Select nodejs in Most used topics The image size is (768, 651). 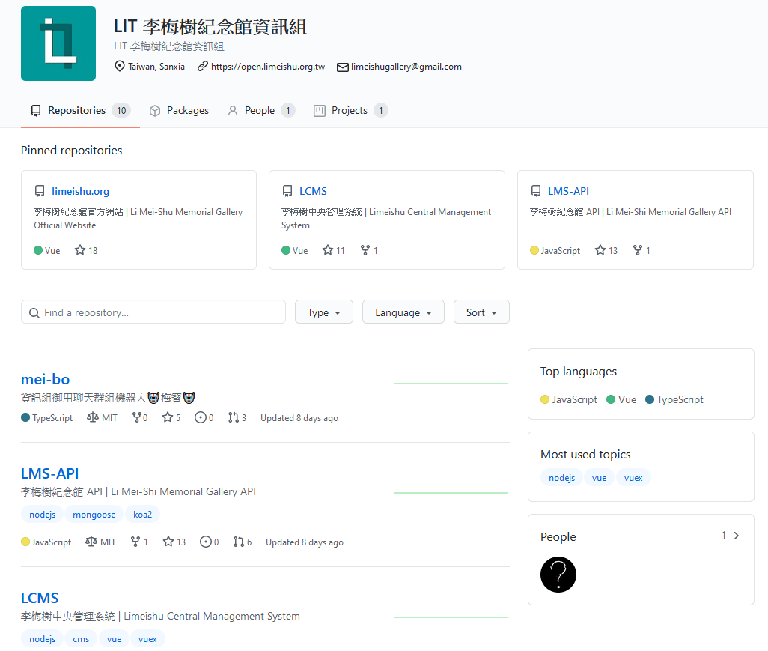(x=562, y=478)
